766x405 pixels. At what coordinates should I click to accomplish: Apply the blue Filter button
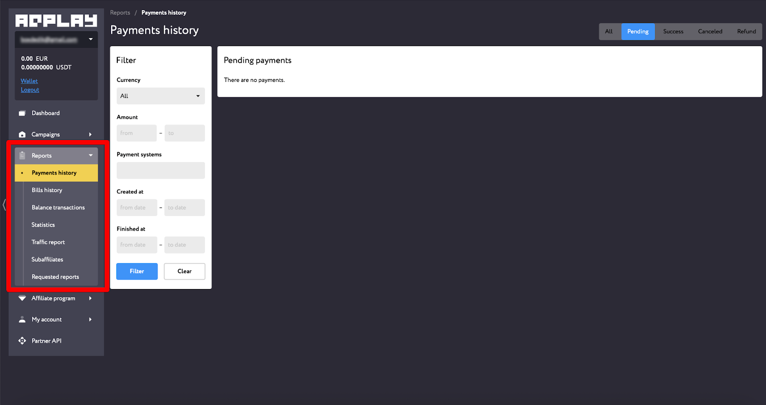click(137, 271)
